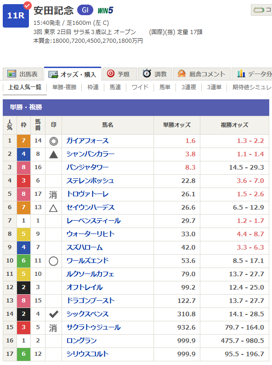The image size is (272, 365).
Task: Switch to the 調教 tab
Action: click(x=155, y=74)
